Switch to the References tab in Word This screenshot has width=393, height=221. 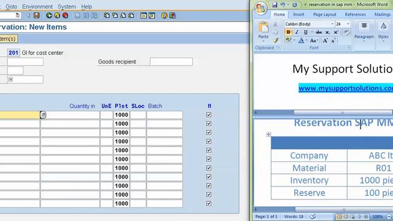tap(355, 15)
